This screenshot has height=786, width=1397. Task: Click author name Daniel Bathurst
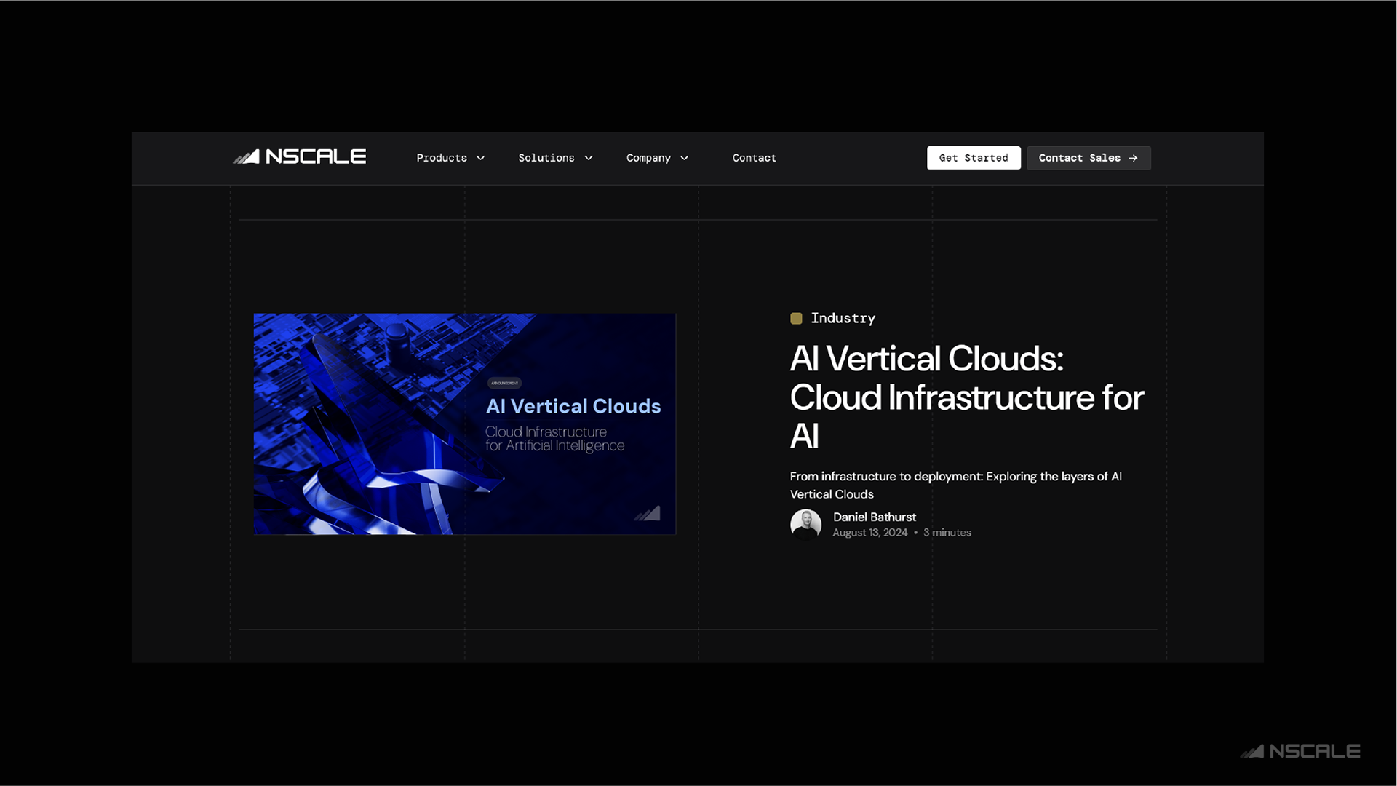tap(874, 517)
